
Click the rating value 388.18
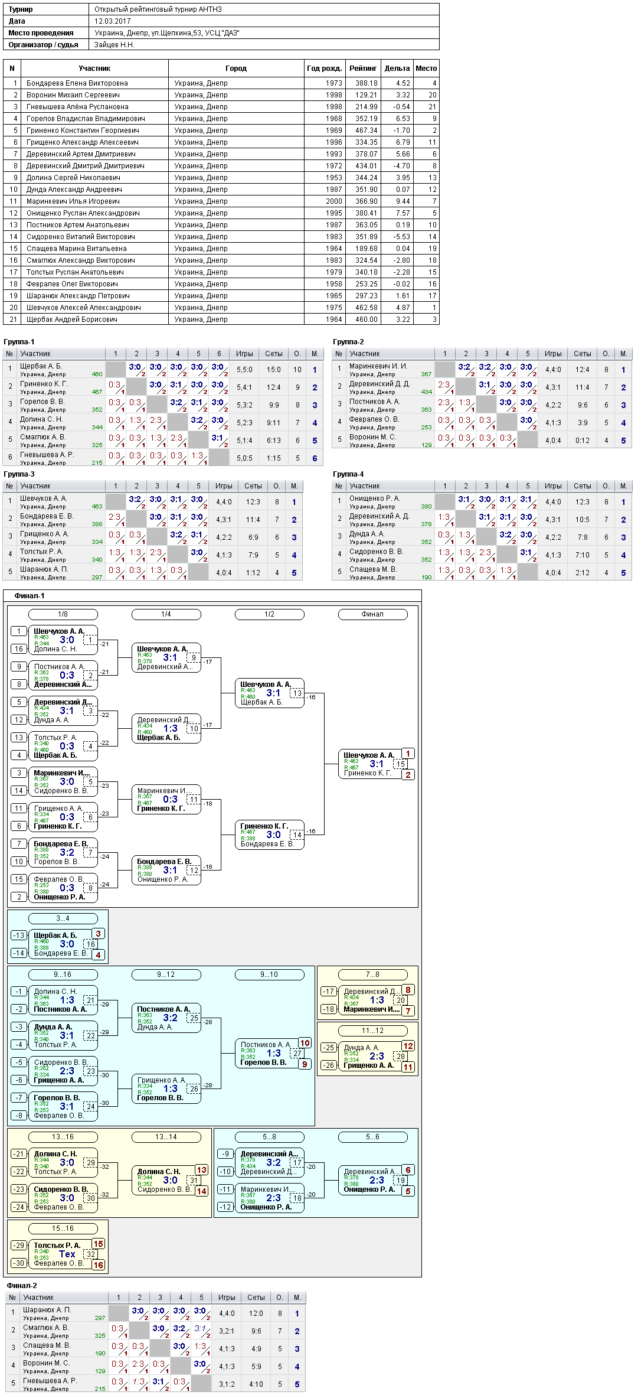click(367, 83)
